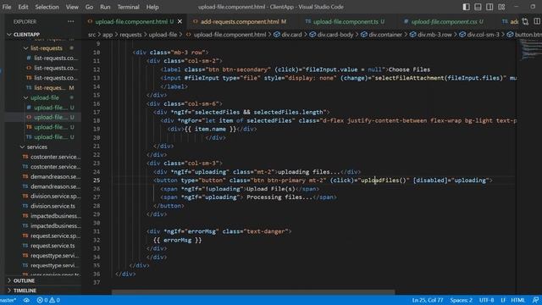Open the Terminal menu
This screenshot has height=305, width=542.
click(x=128, y=7)
